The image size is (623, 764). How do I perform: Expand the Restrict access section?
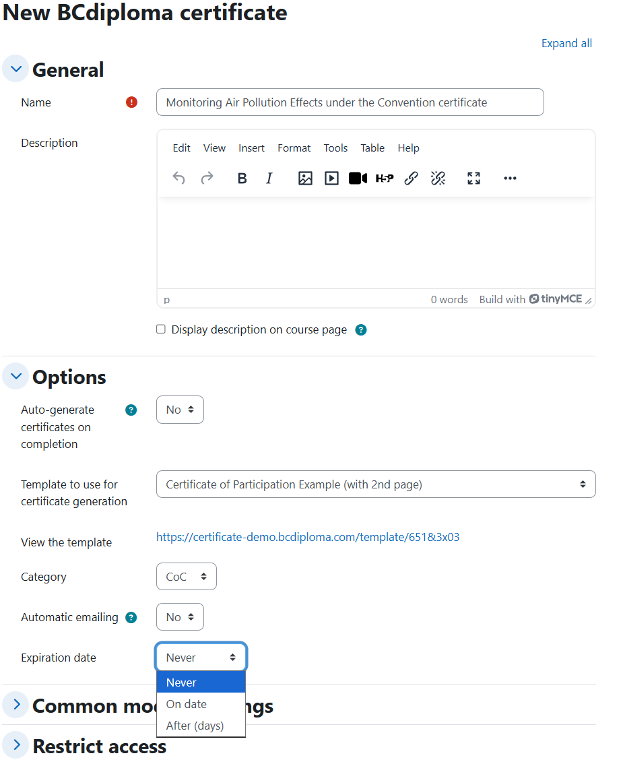coord(16,745)
